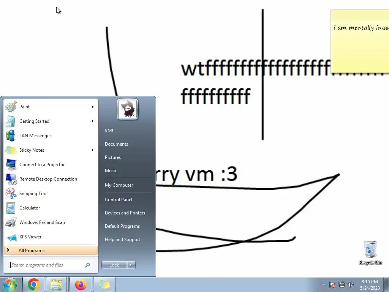Open Control Panel from Start menu
The image size is (389, 292).
119,200
